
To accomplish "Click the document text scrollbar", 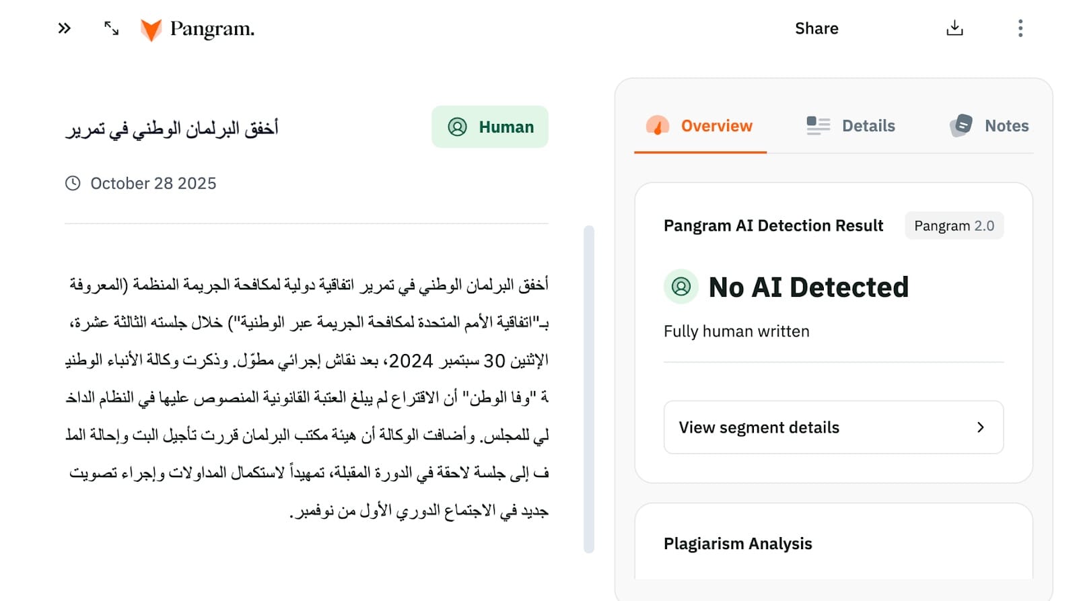I will 589,389.
